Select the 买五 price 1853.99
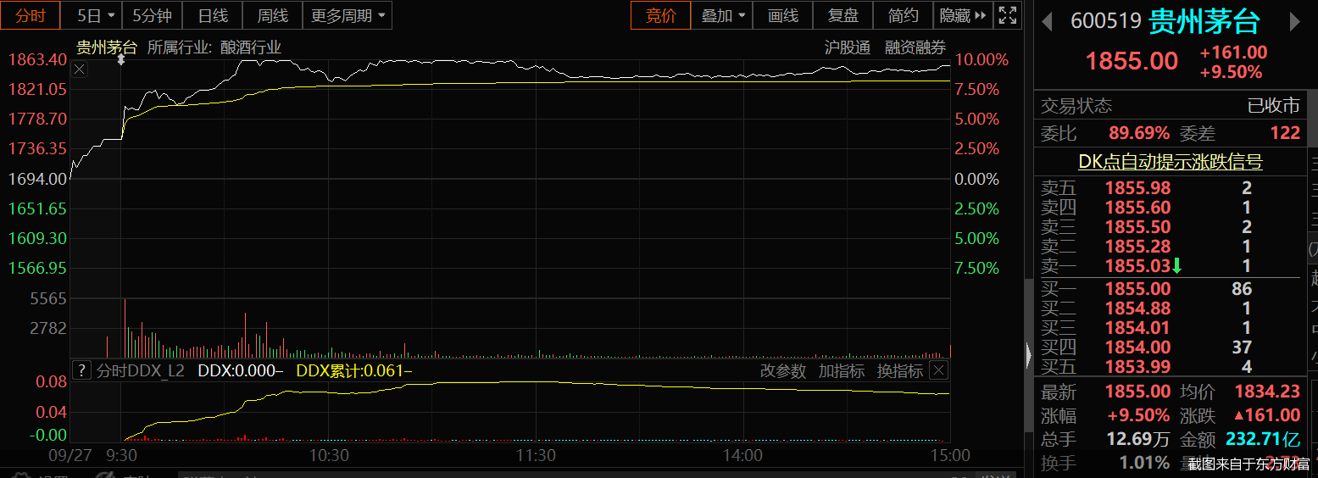The image size is (1318, 478). tap(1137, 367)
